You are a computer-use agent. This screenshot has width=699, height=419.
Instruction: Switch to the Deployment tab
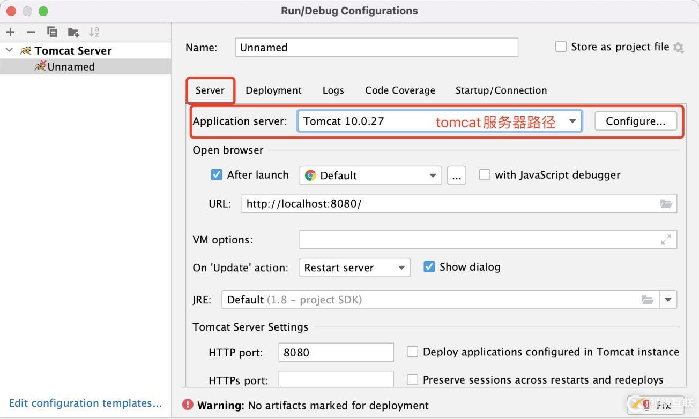point(273,90)
